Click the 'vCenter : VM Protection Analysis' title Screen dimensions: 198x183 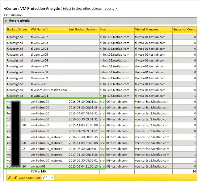(32, 9)
